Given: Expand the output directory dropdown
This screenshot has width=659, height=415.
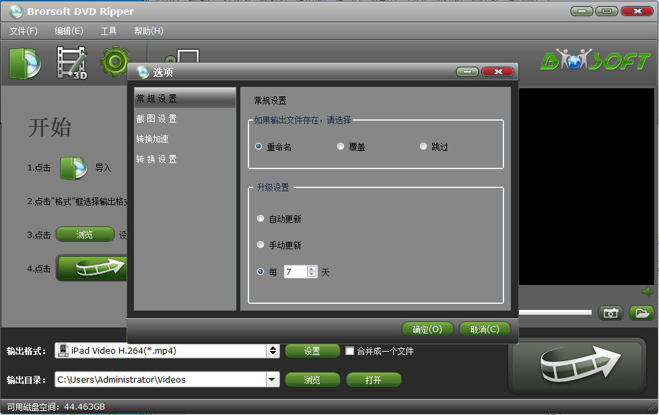Looking at the screenshot, I should tap(273, 379).
